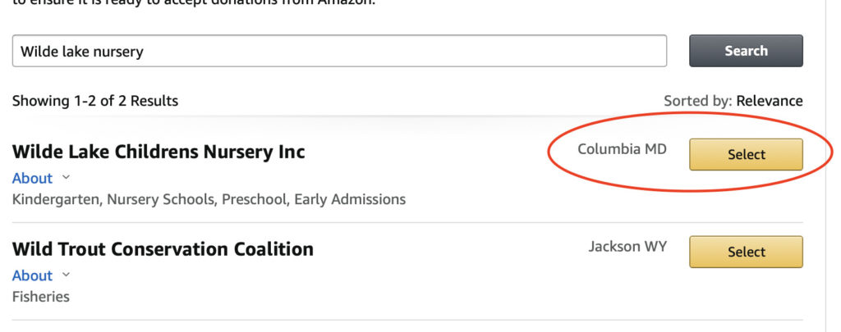Click the word Kindergarten in nursery categories
The width and height of the screenshot is (841, 332).
click(x=51, y=199)
